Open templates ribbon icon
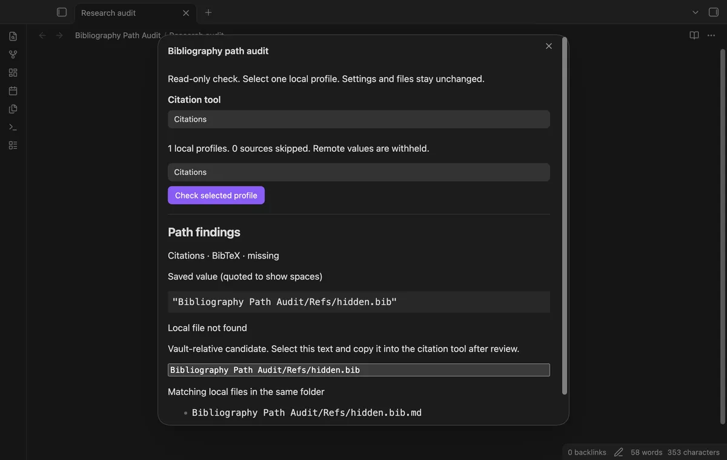The height and width of the screenshot is (460, 727). 13,109
